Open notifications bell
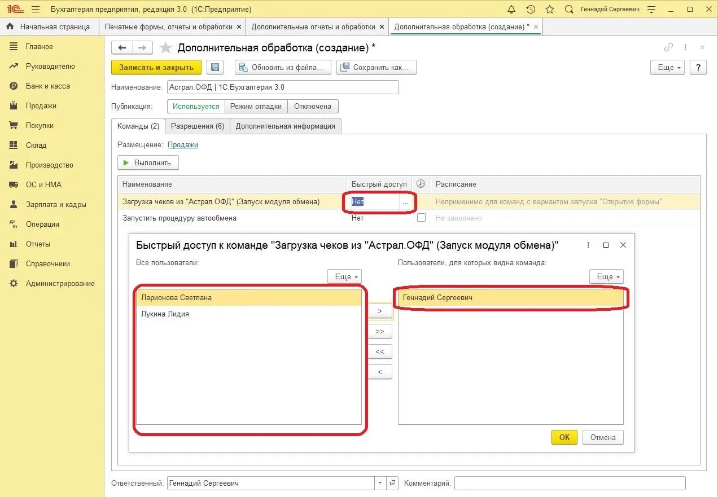The width and height of the screenshot is (718, 497). tap(511, 10)
